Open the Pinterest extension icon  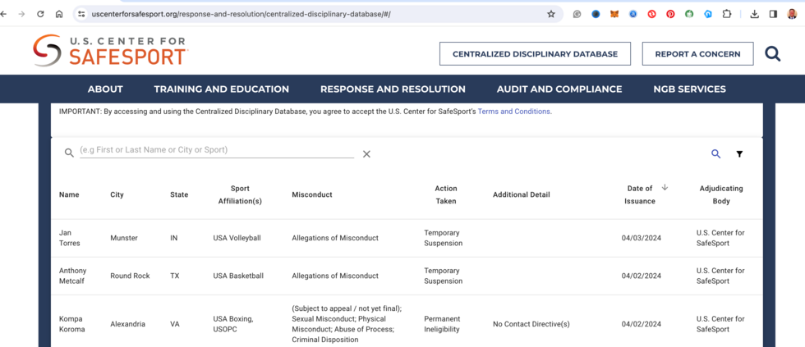pos(670,14)
